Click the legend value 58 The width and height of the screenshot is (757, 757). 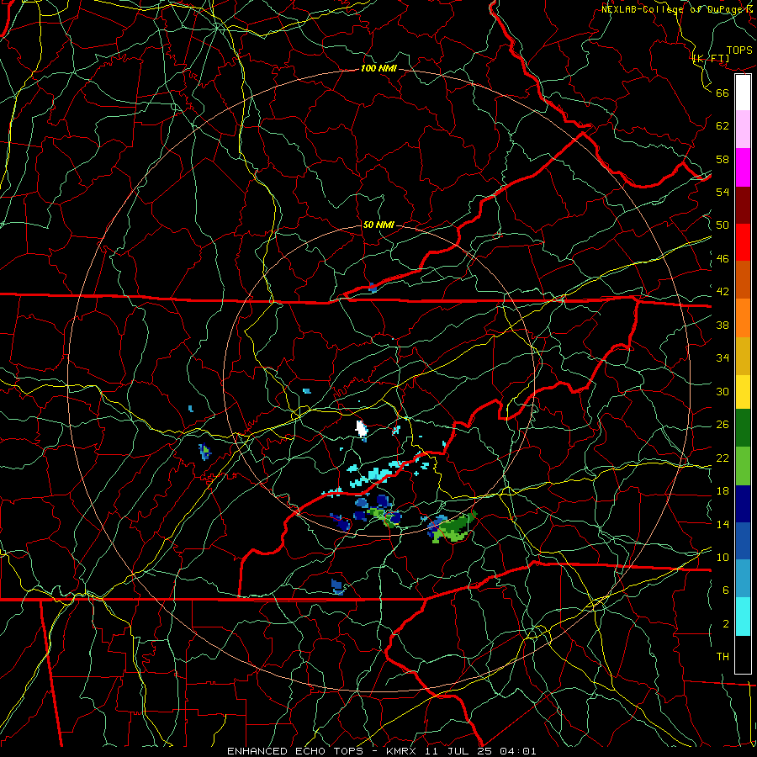pos(723,159)
